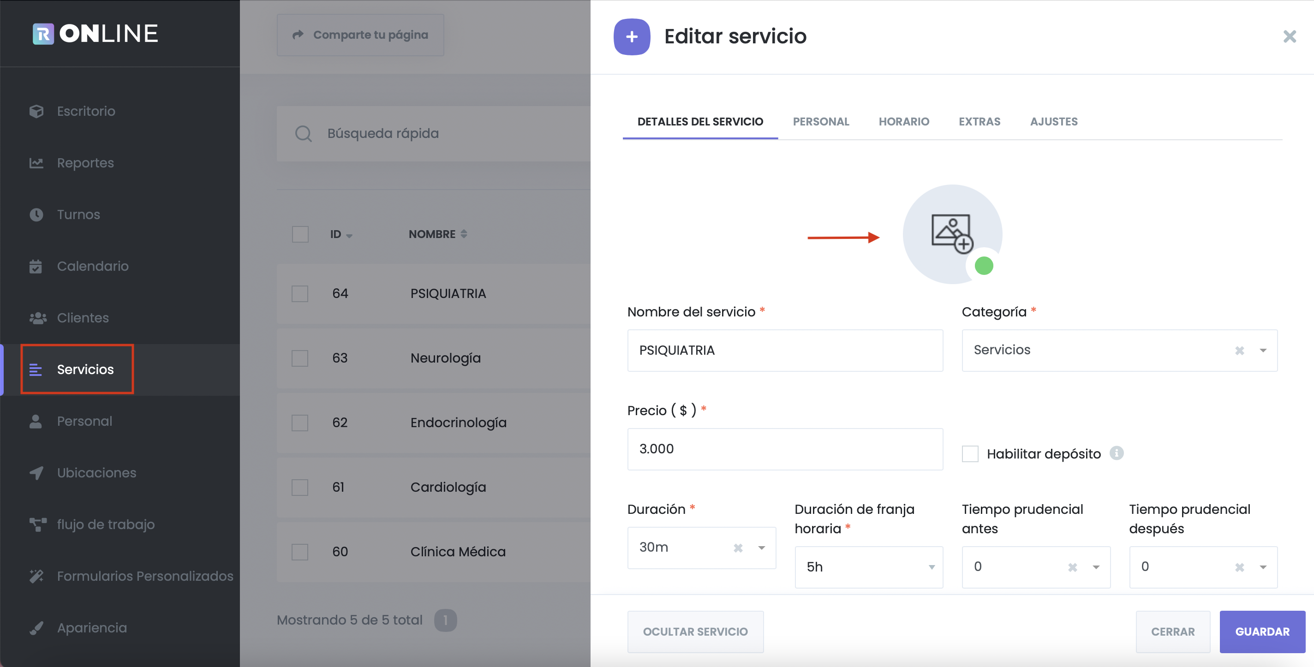This screenshot has height=667, width=1314.
Task: Click the Nombre del servicio field
Action: 784,350
